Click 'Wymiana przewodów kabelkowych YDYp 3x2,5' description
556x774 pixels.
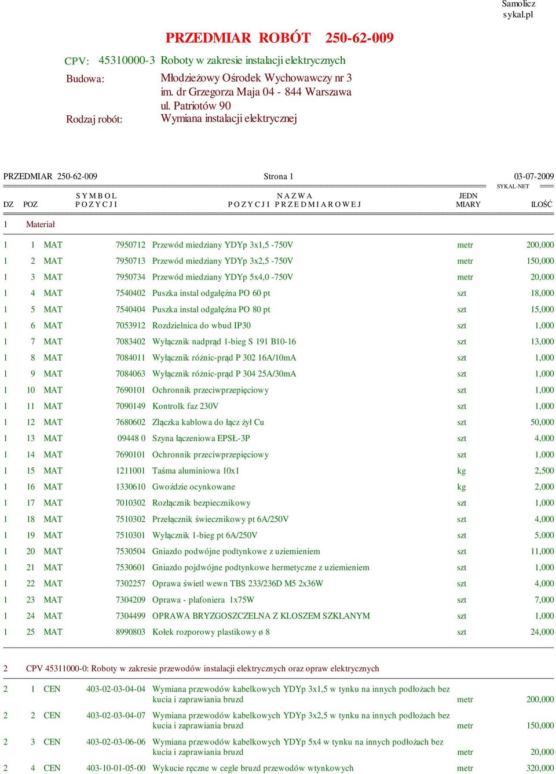click(301, 721)
